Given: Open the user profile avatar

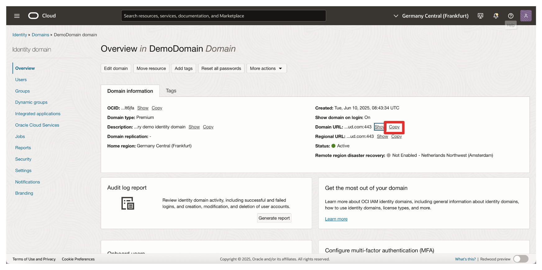Looking at the screenshot, I should (x=526, y=16).
